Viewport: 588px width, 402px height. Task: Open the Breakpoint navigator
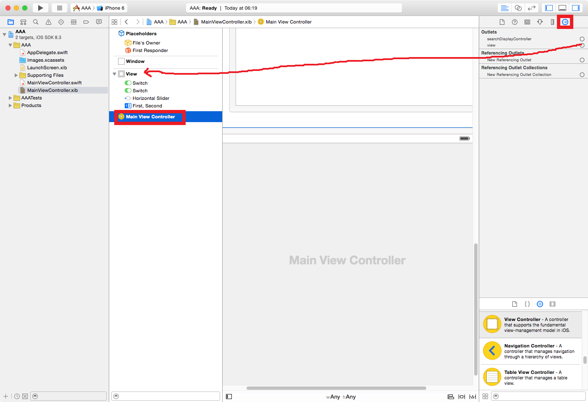[x=86, y=22]
